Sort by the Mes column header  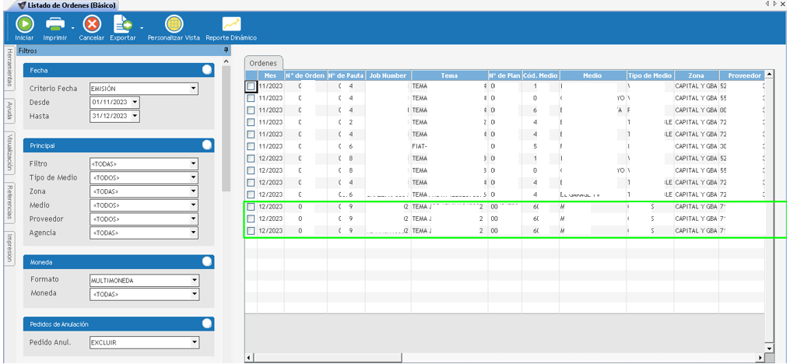271,75
